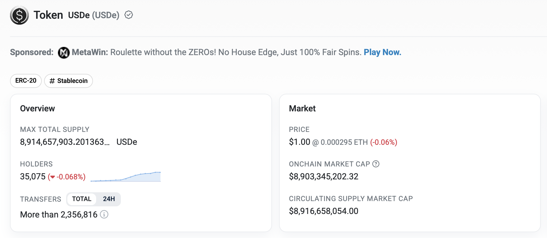Select the ERC-20 tag
The height and width of the screenshot is (238, 547).
[26, 81]
